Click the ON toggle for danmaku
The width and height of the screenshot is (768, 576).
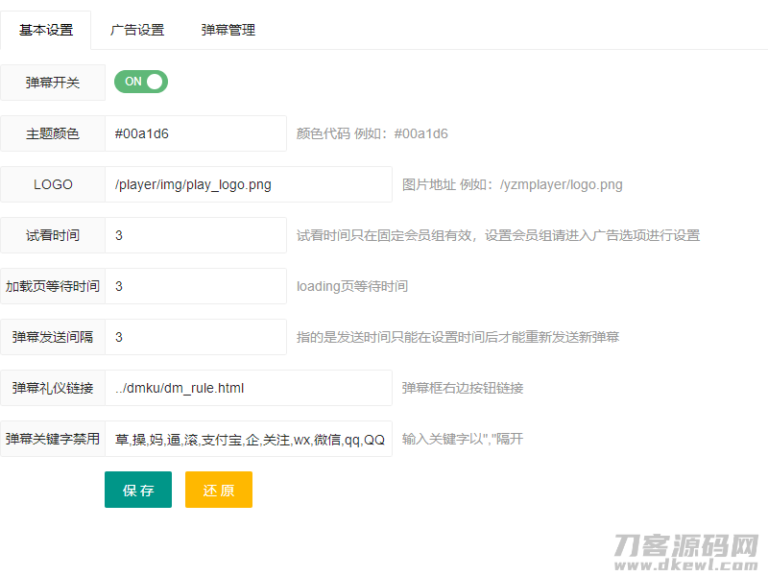[x=140, y=82]
